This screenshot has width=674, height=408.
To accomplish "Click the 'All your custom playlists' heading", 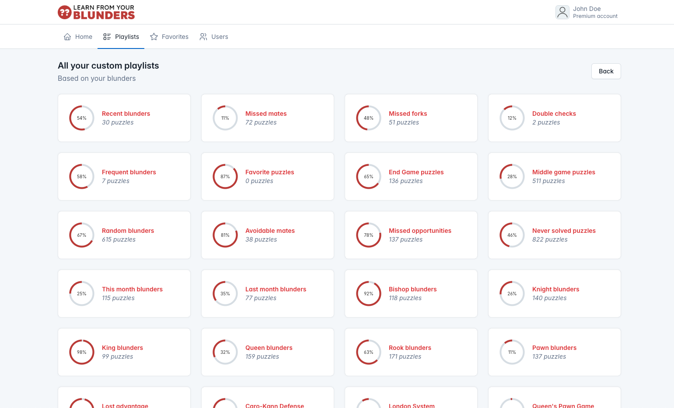I will click(108, 66).
